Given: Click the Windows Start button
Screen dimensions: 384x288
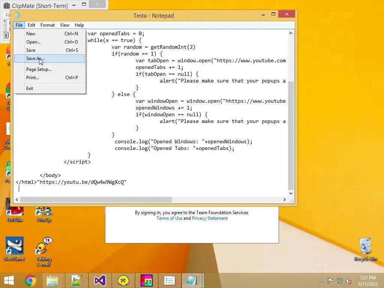Looking at the screenshot, I should pyautogui.click(x=9, y=280).
